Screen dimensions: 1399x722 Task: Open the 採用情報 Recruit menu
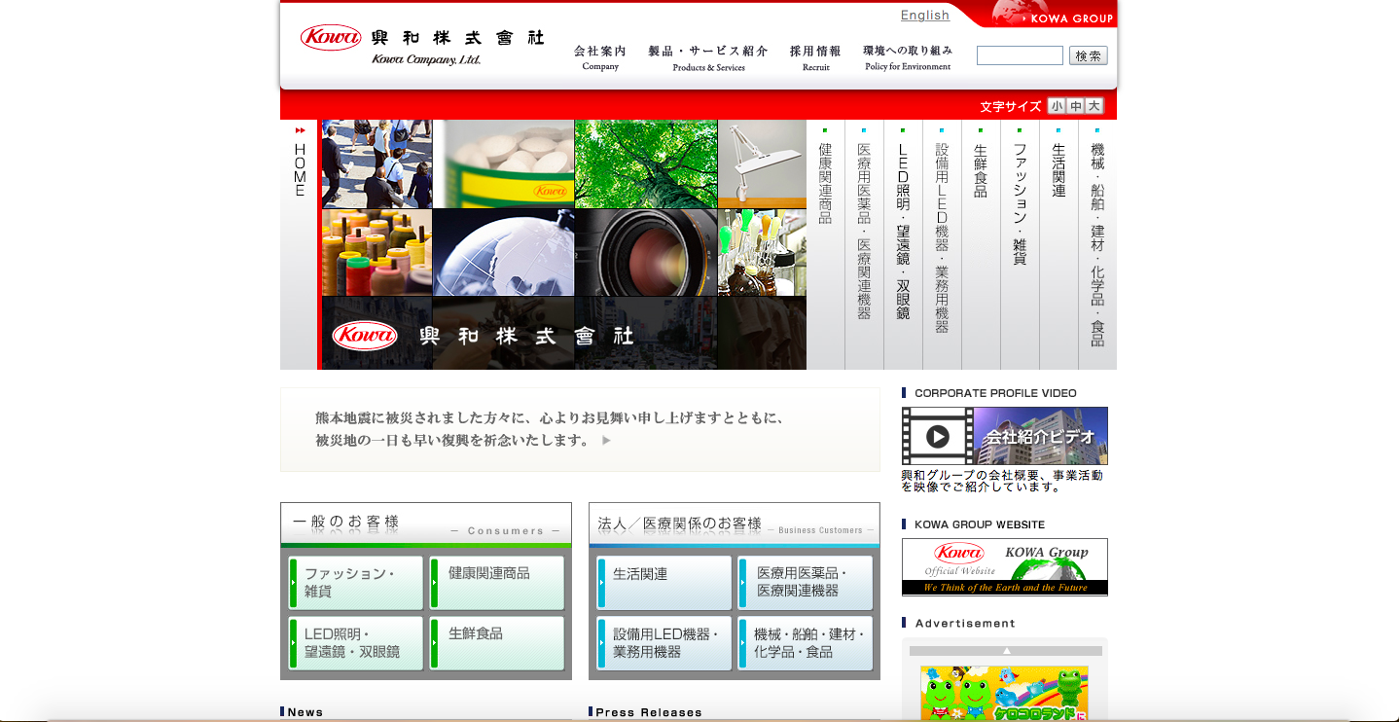pos(815,58)
